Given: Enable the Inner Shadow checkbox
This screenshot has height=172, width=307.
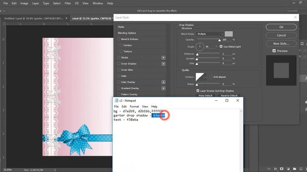Looking at the screenshot, I should [x=119, y=64].
